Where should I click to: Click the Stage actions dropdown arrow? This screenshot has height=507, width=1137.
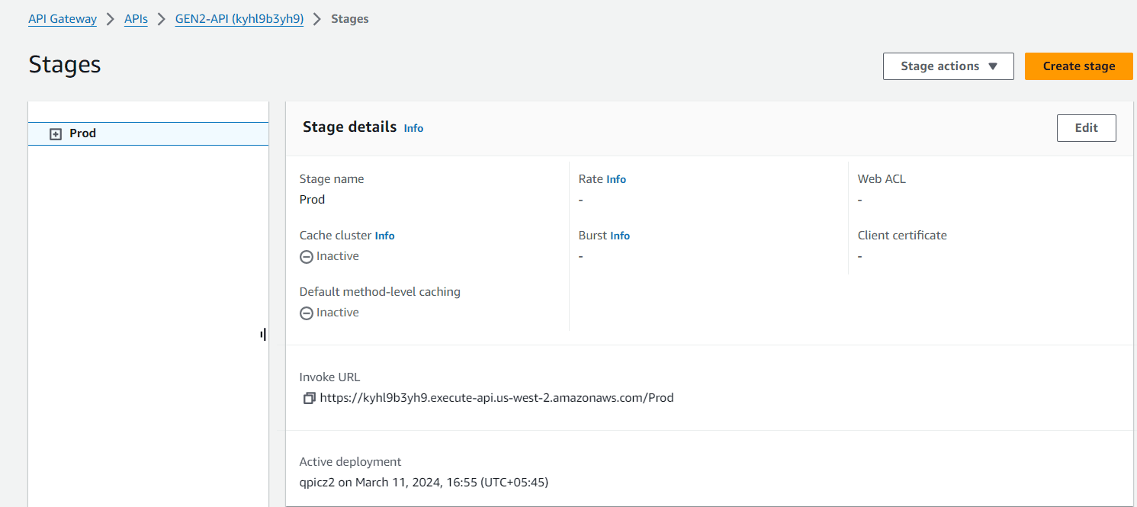993,66
